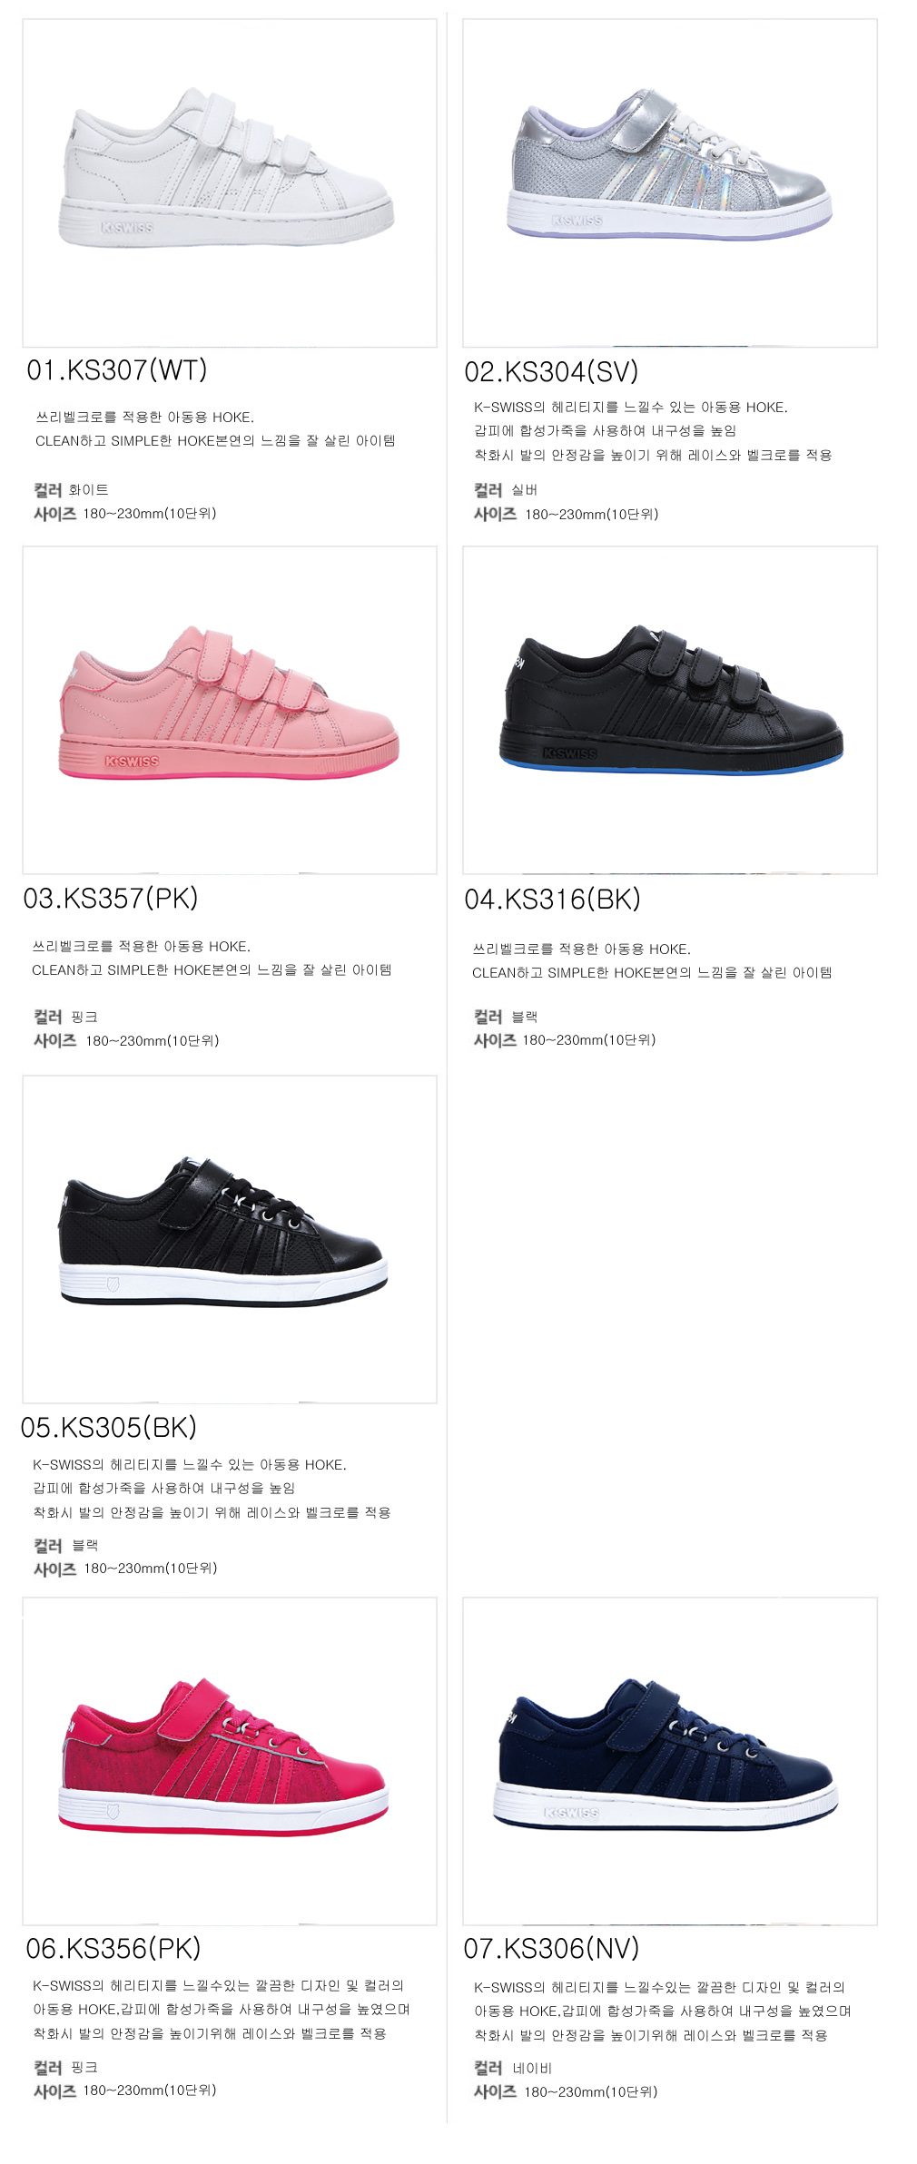This screenshot has width=917, height=2164.
Task: Click the navy KS306 sneaker image
Action: [x=670, y=1761]
